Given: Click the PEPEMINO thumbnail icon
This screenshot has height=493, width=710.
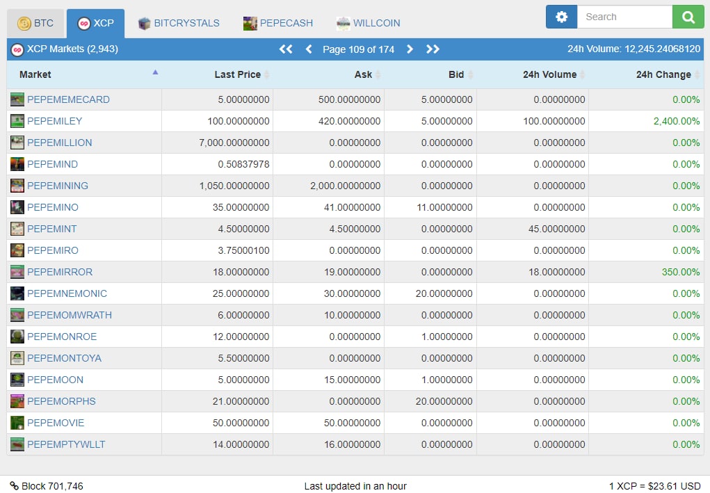Looking at the screenshot, I should 17,207.
